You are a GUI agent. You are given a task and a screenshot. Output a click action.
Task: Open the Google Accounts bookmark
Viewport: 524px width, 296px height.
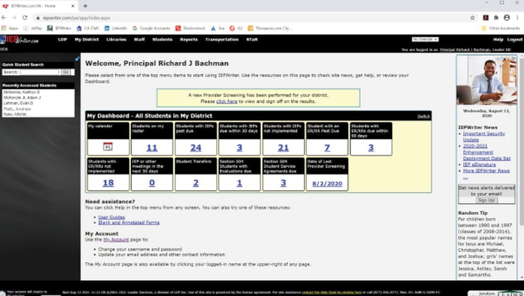(151, 28)
